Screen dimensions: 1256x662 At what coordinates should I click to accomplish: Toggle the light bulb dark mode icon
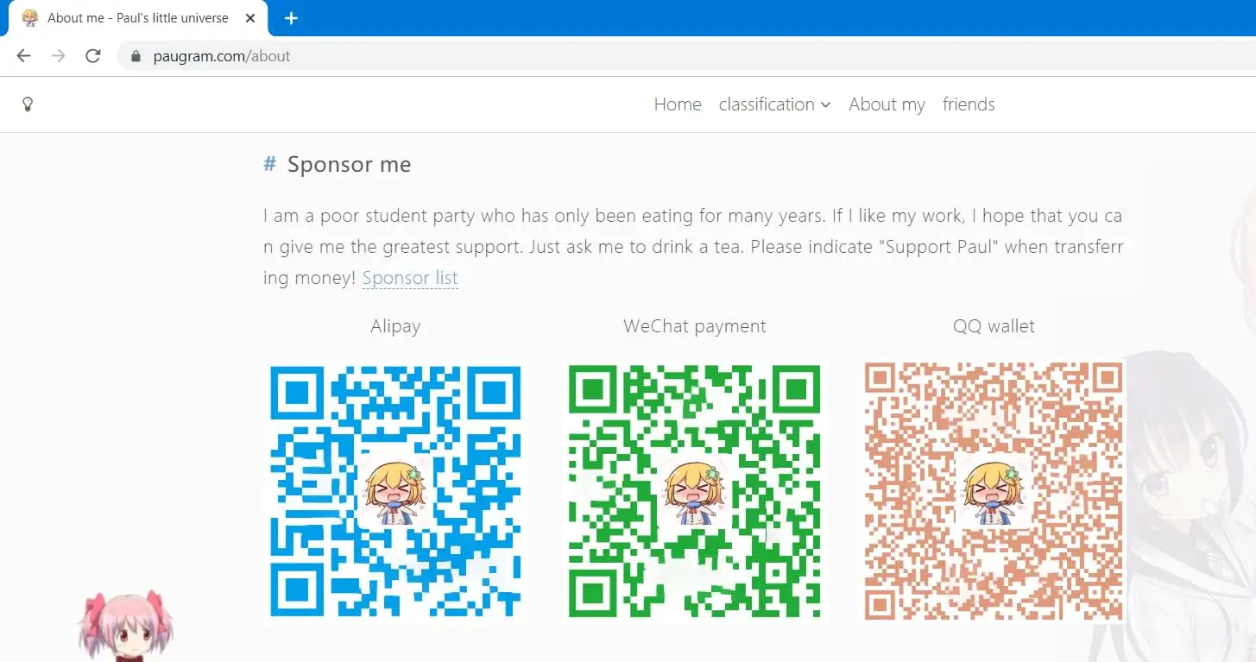(28, 104)
